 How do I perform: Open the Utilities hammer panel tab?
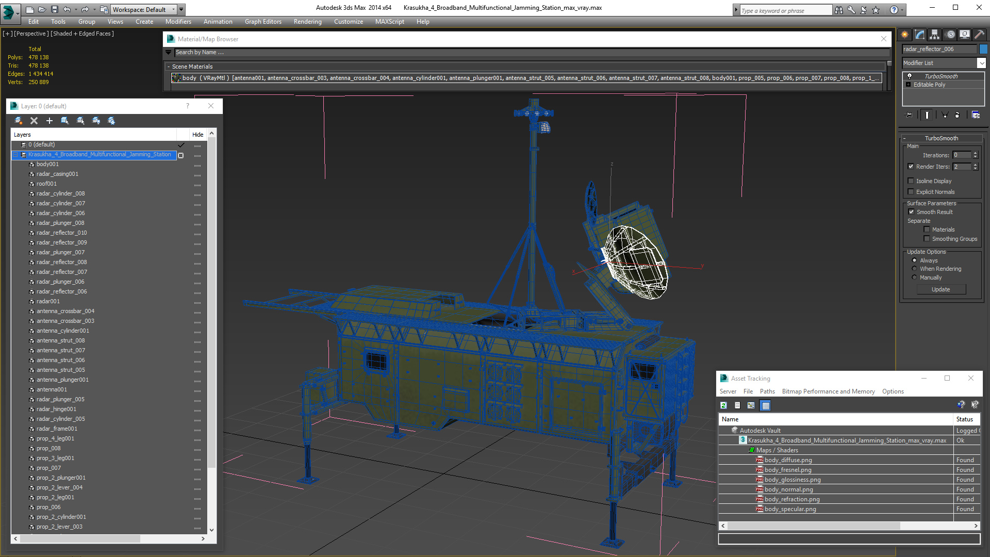[x=980, y=35]
